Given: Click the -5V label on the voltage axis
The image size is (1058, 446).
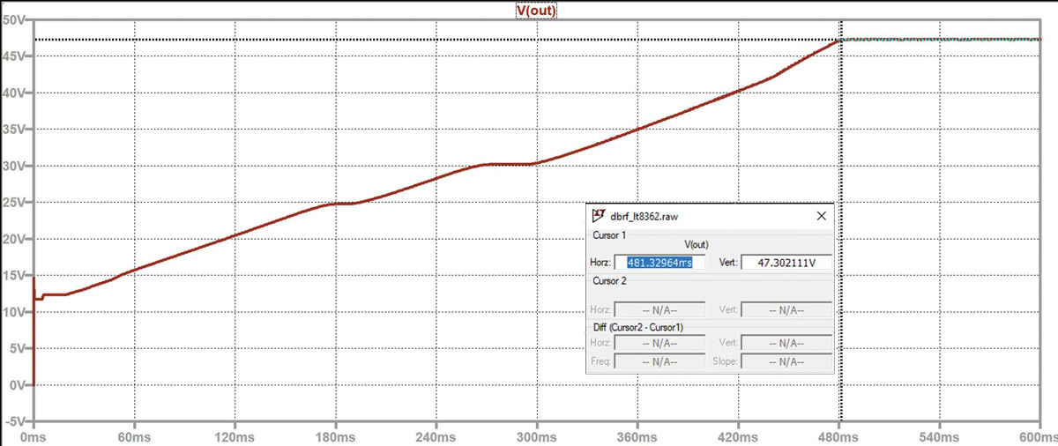Looking at the screenshot, I should [x=14, y=421].
